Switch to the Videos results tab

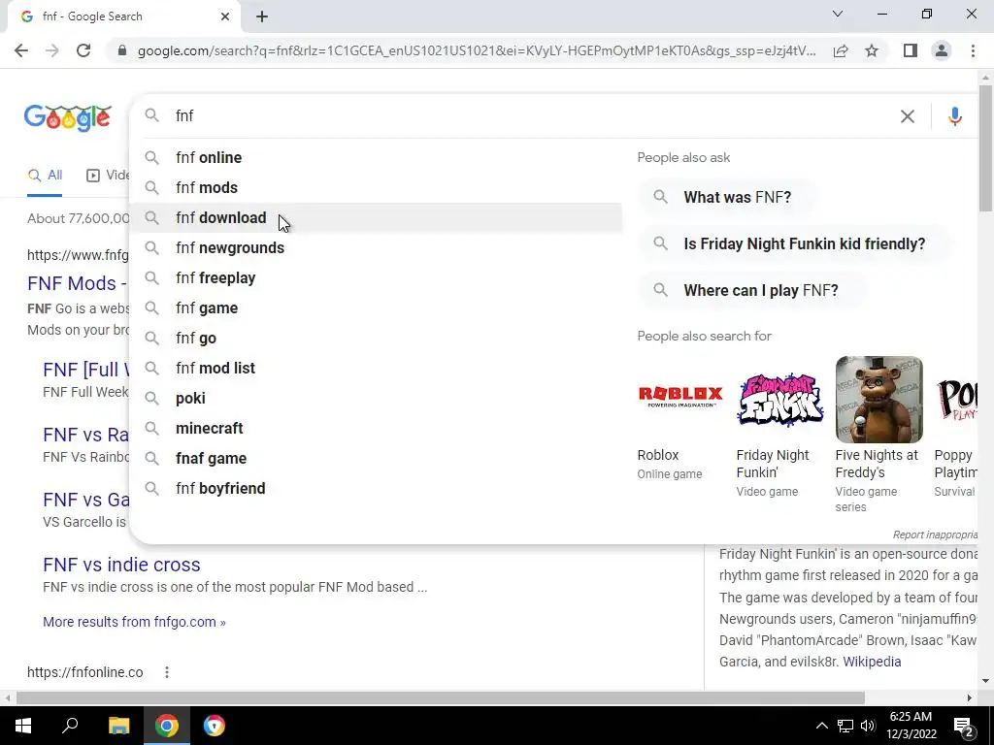tap(108, 176)
